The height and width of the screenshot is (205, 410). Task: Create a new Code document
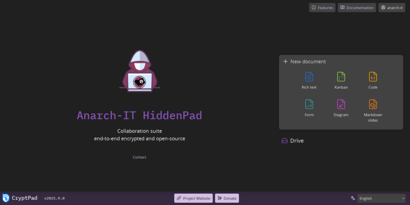[373, 80]
